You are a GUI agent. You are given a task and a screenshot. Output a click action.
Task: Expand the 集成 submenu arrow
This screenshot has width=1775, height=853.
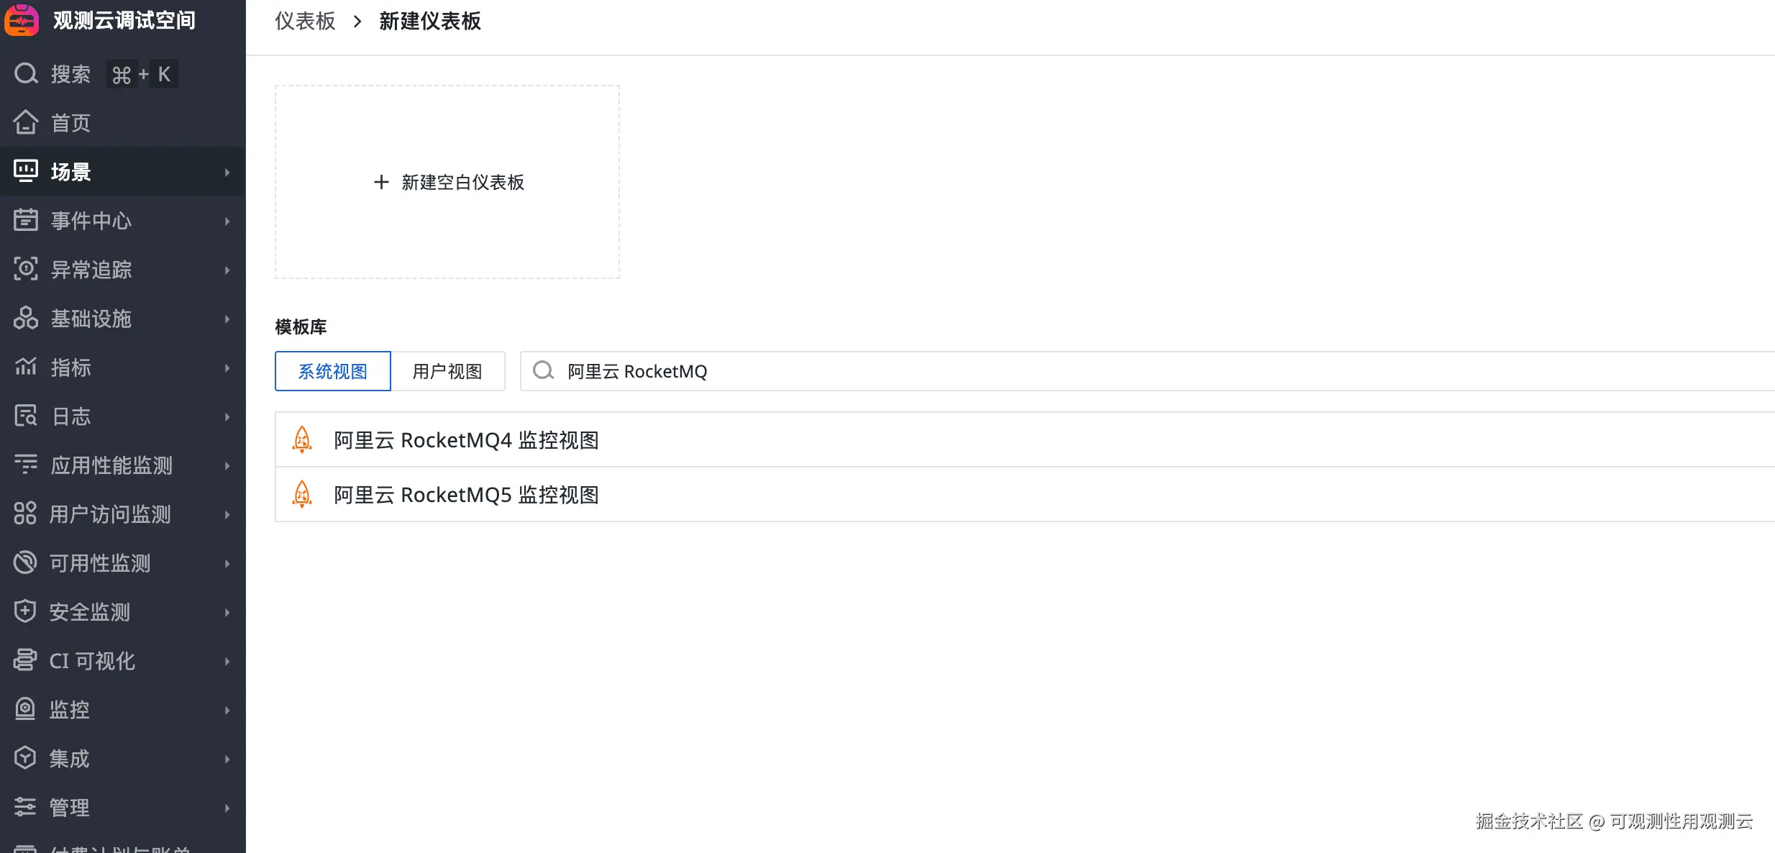[x=227, y=759]
